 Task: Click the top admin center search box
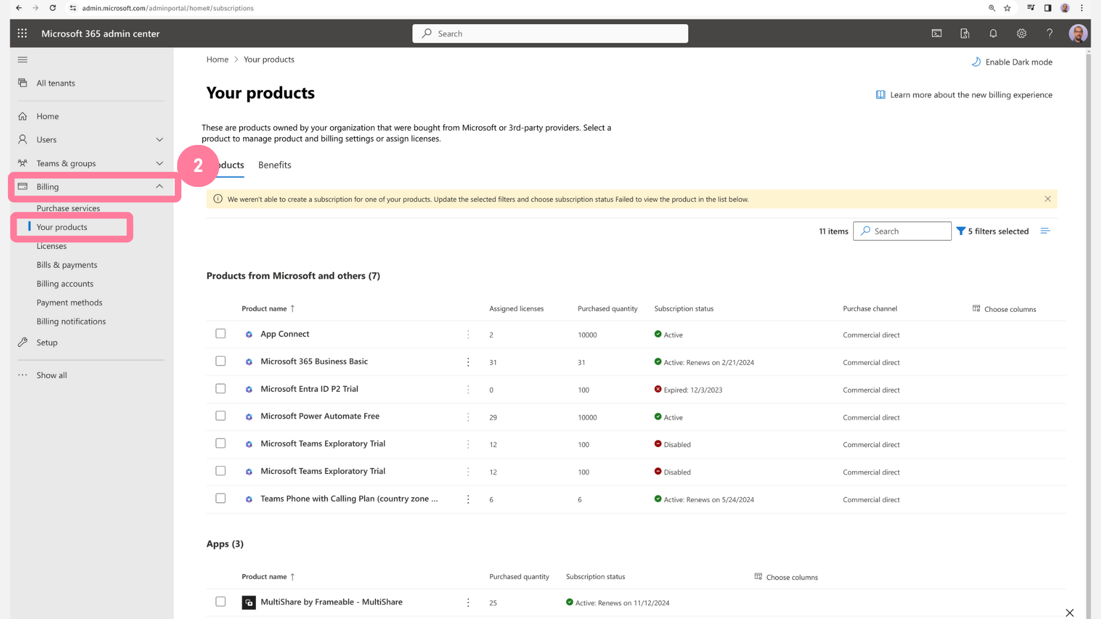pos(550,33)
